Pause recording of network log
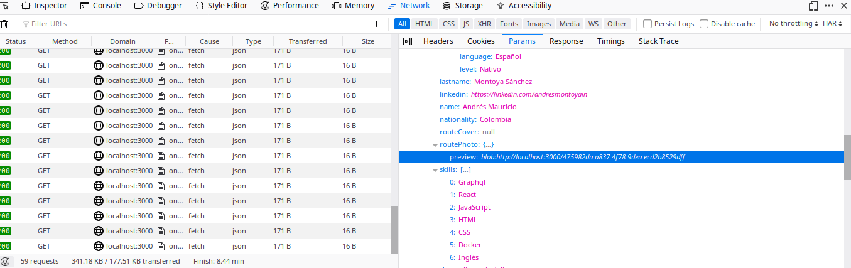851x268 pixels. point(378,24)
